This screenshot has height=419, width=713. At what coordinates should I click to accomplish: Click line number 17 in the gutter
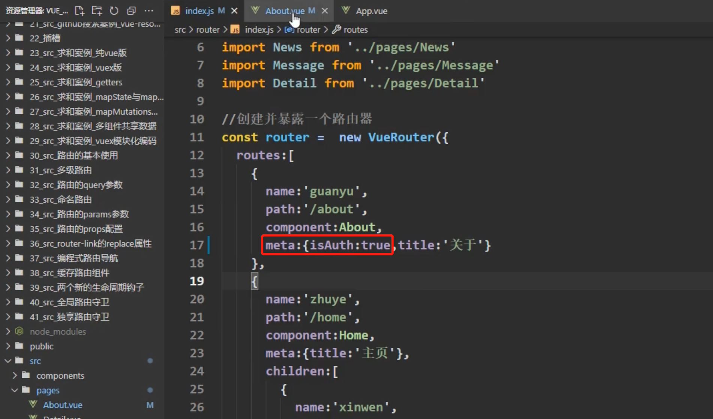pyautogui.click(x=197, y=245)
